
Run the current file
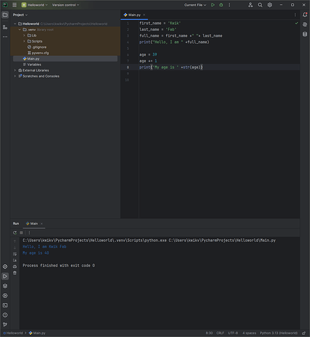(x=213, y=5)
